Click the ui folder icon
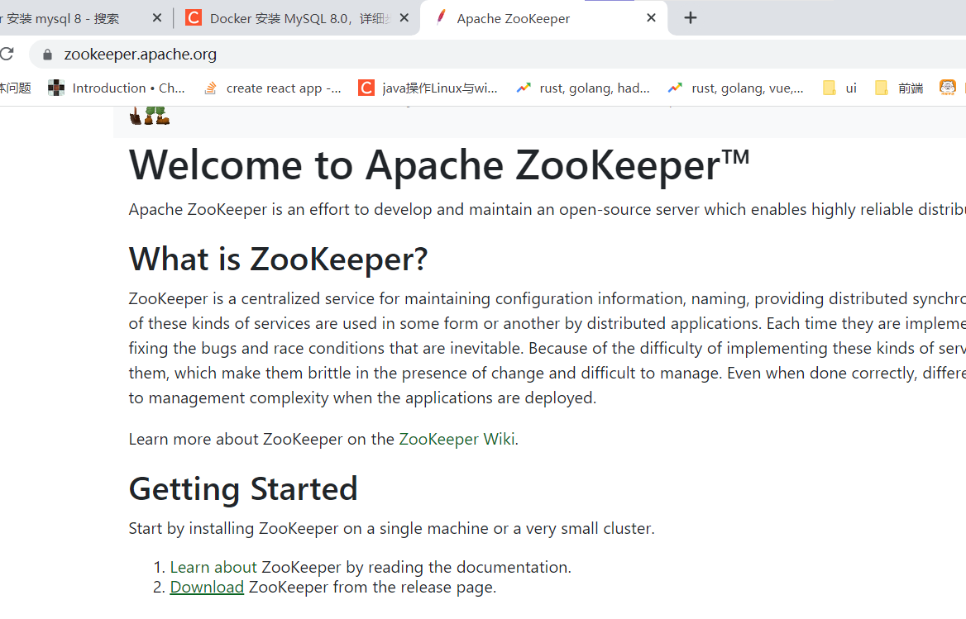Screen dimensions: 966x619 point(830,88)
